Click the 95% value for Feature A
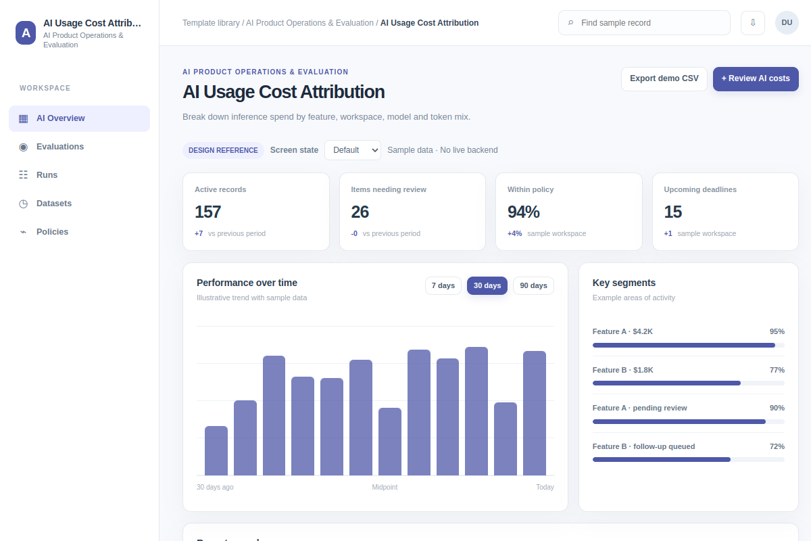This screenshot has height=541, width=811. (777, 331)
